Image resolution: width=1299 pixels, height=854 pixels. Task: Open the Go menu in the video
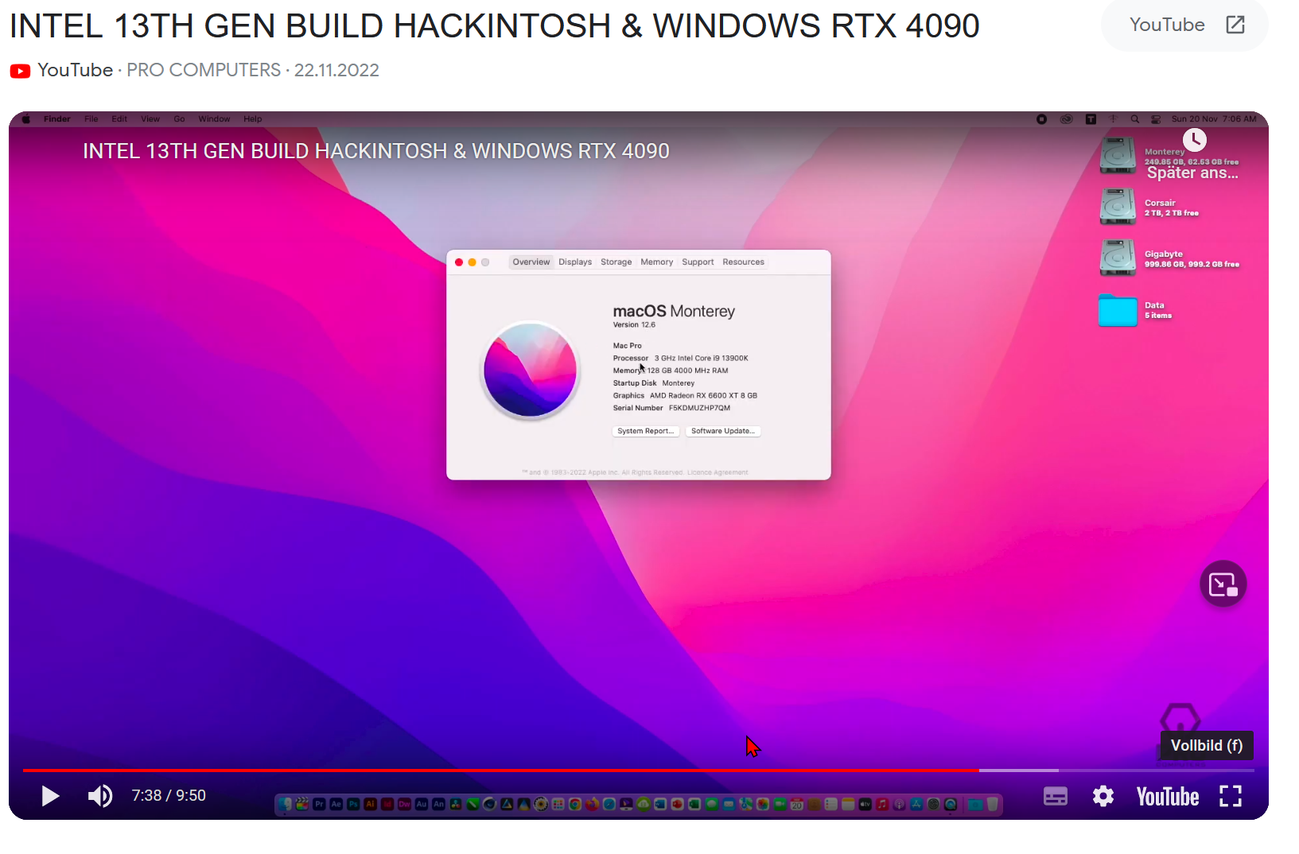pos(180,119)
